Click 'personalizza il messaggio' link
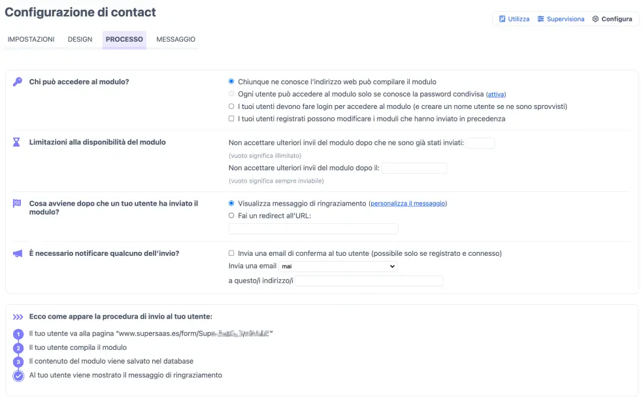The image size is (643, 402). pos(408,204)
